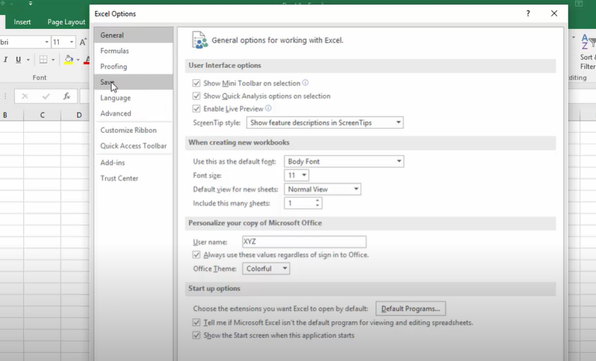Toggle Tell me if Excel isn't default program
The image size is (596, 361).
(x=197, y=323)
